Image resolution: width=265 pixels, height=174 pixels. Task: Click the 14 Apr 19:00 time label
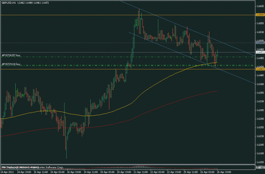(24, 172)
